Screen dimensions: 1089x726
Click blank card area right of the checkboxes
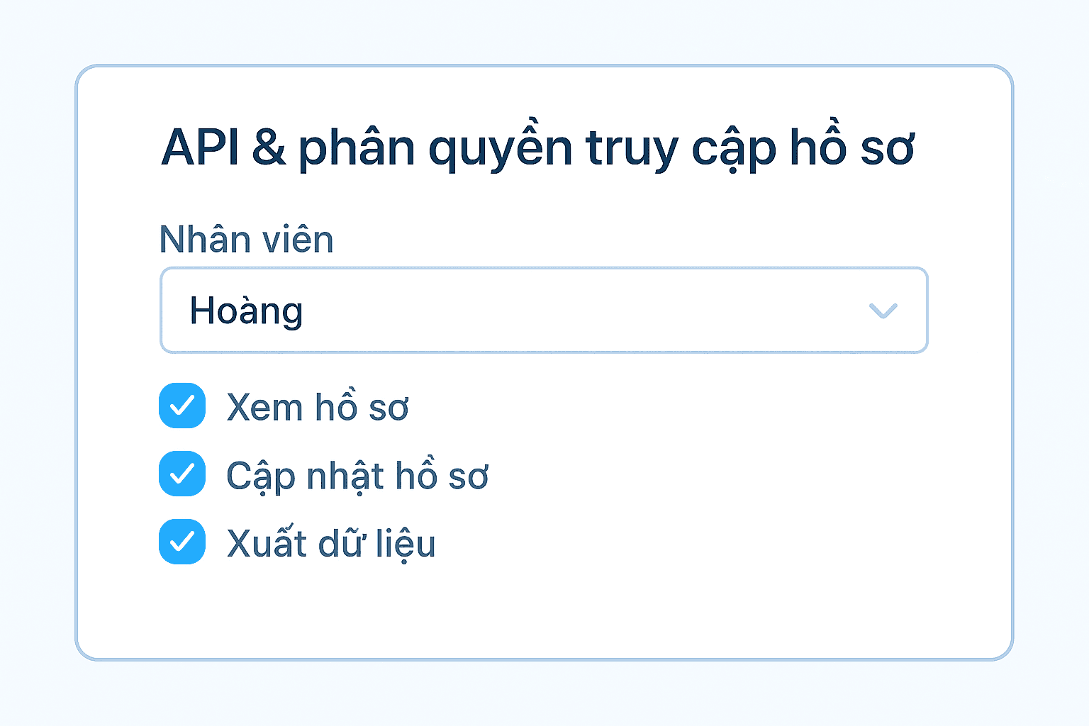click(744, 475)
